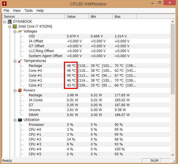Image resolution: width=178 pixels, height=164 pixels.
Task: Collapse the Voltages section
Action: click(x=15, y=32)
